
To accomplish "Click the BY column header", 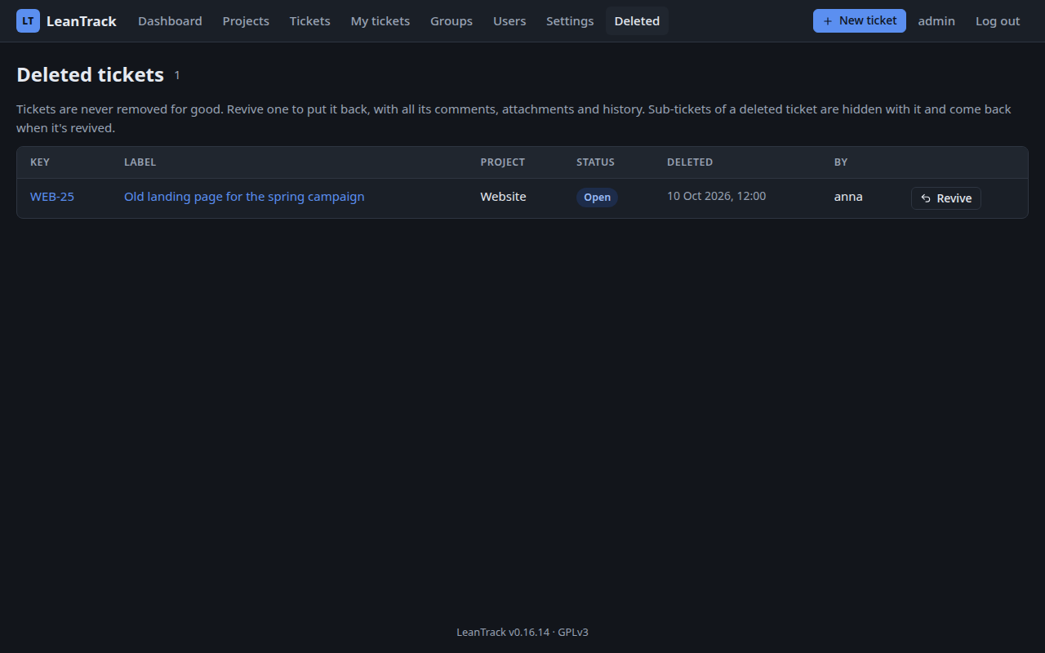I will click(x=841, y=162).
